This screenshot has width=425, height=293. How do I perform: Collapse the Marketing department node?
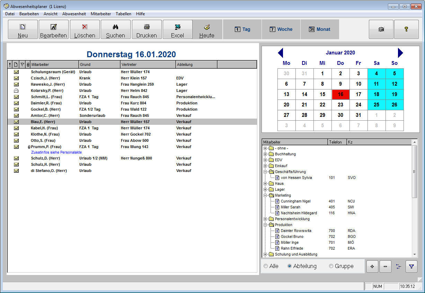pyautogui.click(x=265, y=195)
